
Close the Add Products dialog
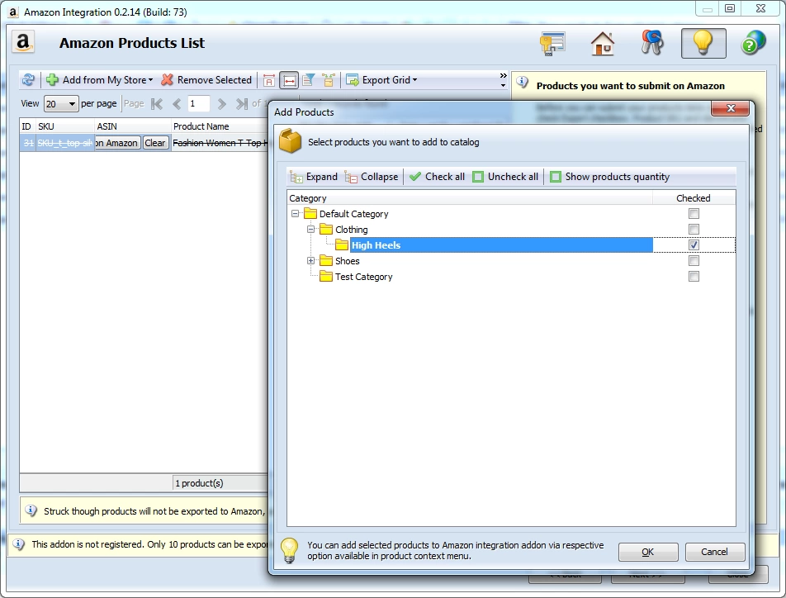pyautogui.click(x=731, y=108)
